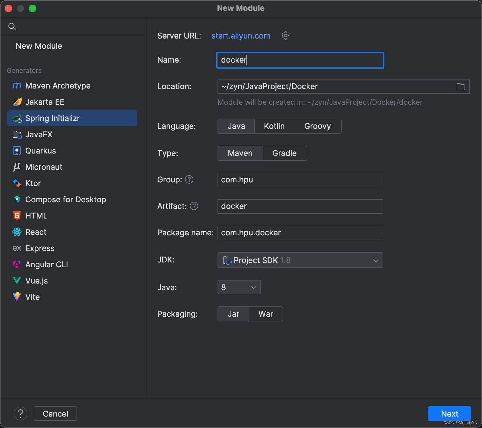Click into the Location field

pyautogui.click(x=343, y=87)
